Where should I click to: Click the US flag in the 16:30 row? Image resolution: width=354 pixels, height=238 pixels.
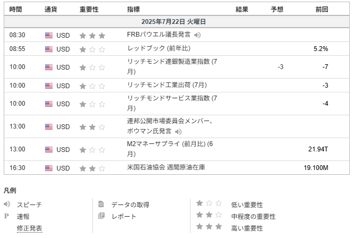[49, 168]
